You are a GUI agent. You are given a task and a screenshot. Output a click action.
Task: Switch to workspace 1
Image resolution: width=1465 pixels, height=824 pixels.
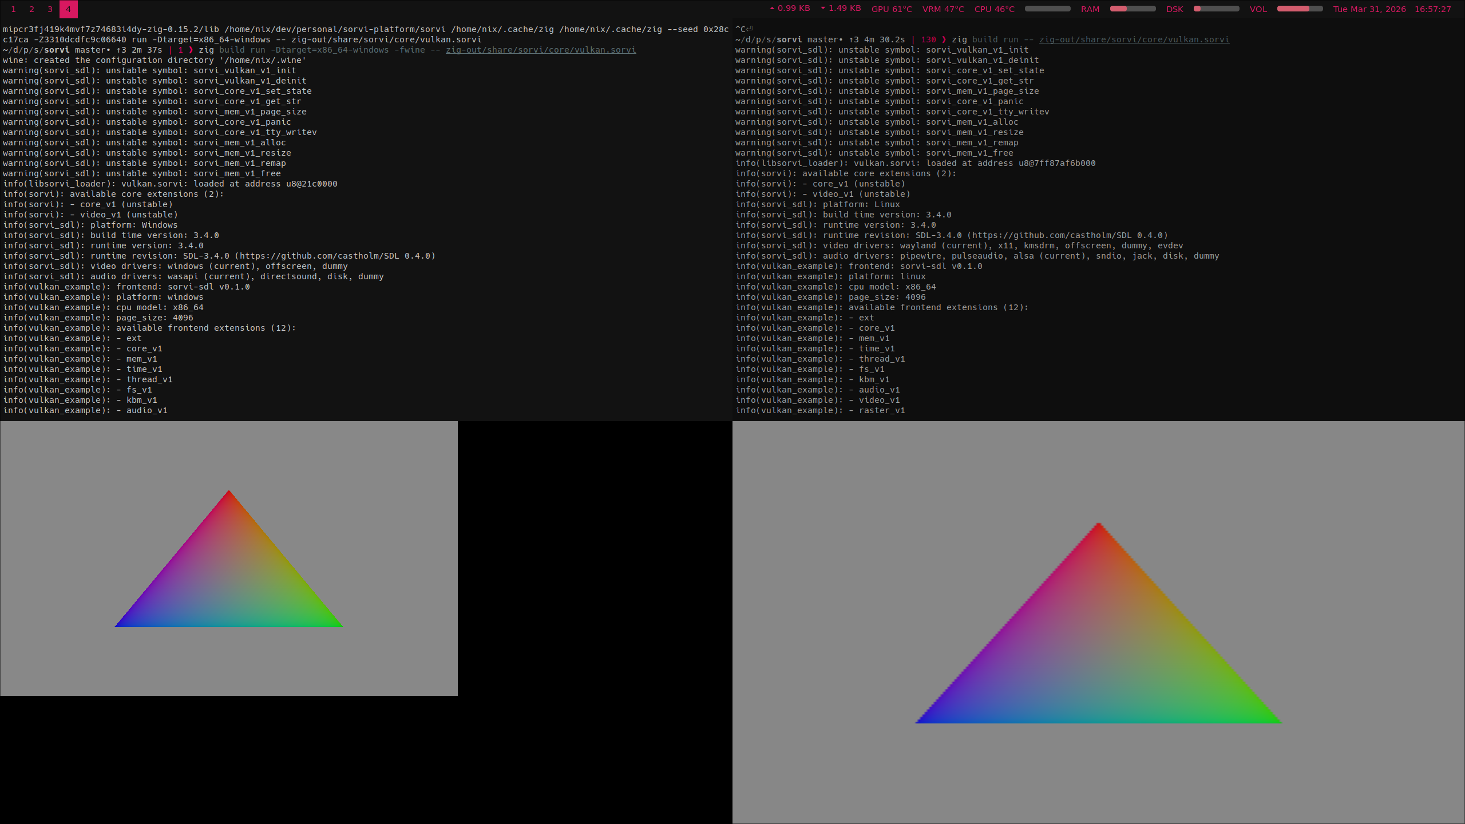click(x=13, y=9)
